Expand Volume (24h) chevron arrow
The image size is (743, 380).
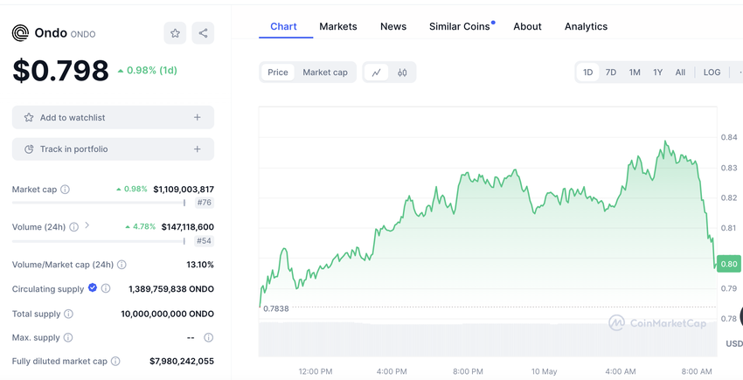coord(87,226)
